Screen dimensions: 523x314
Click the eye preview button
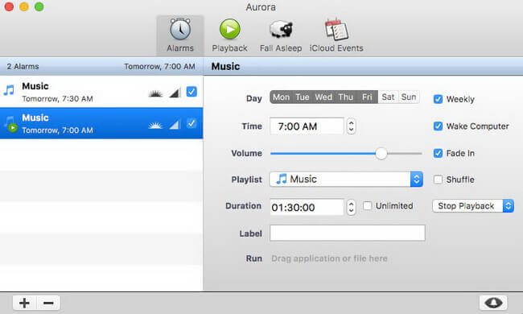[493, 303]
